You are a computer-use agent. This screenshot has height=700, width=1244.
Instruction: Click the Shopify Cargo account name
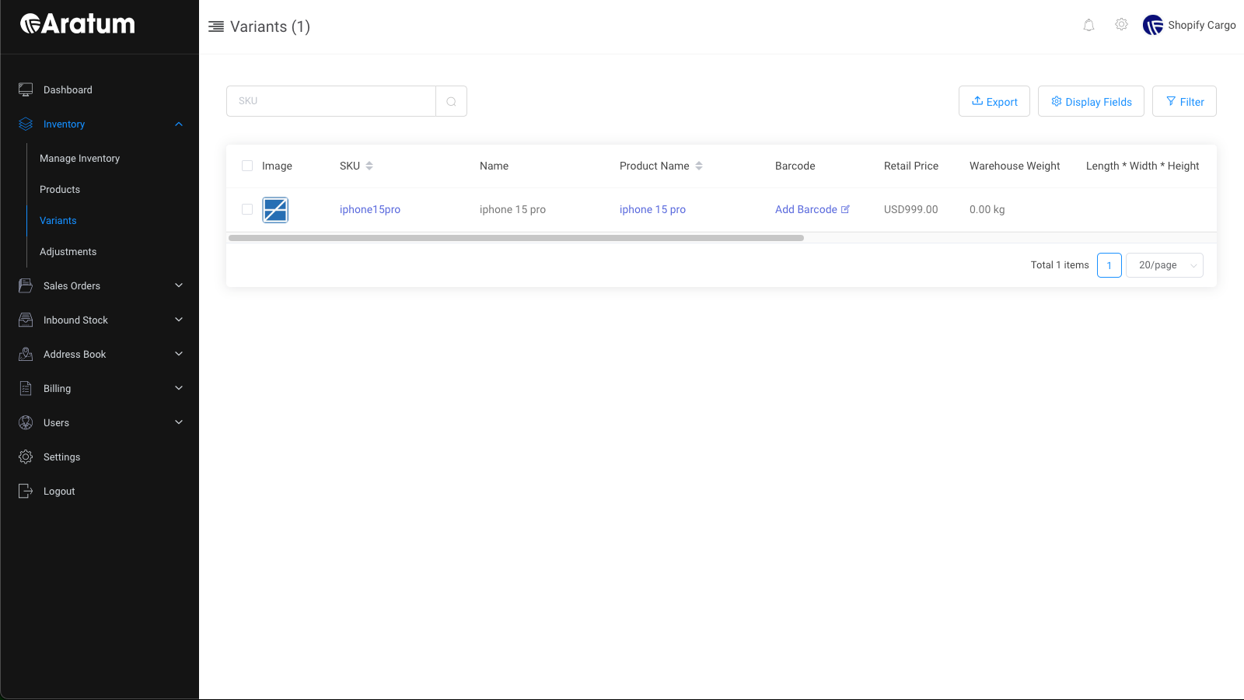(1202, 25)
